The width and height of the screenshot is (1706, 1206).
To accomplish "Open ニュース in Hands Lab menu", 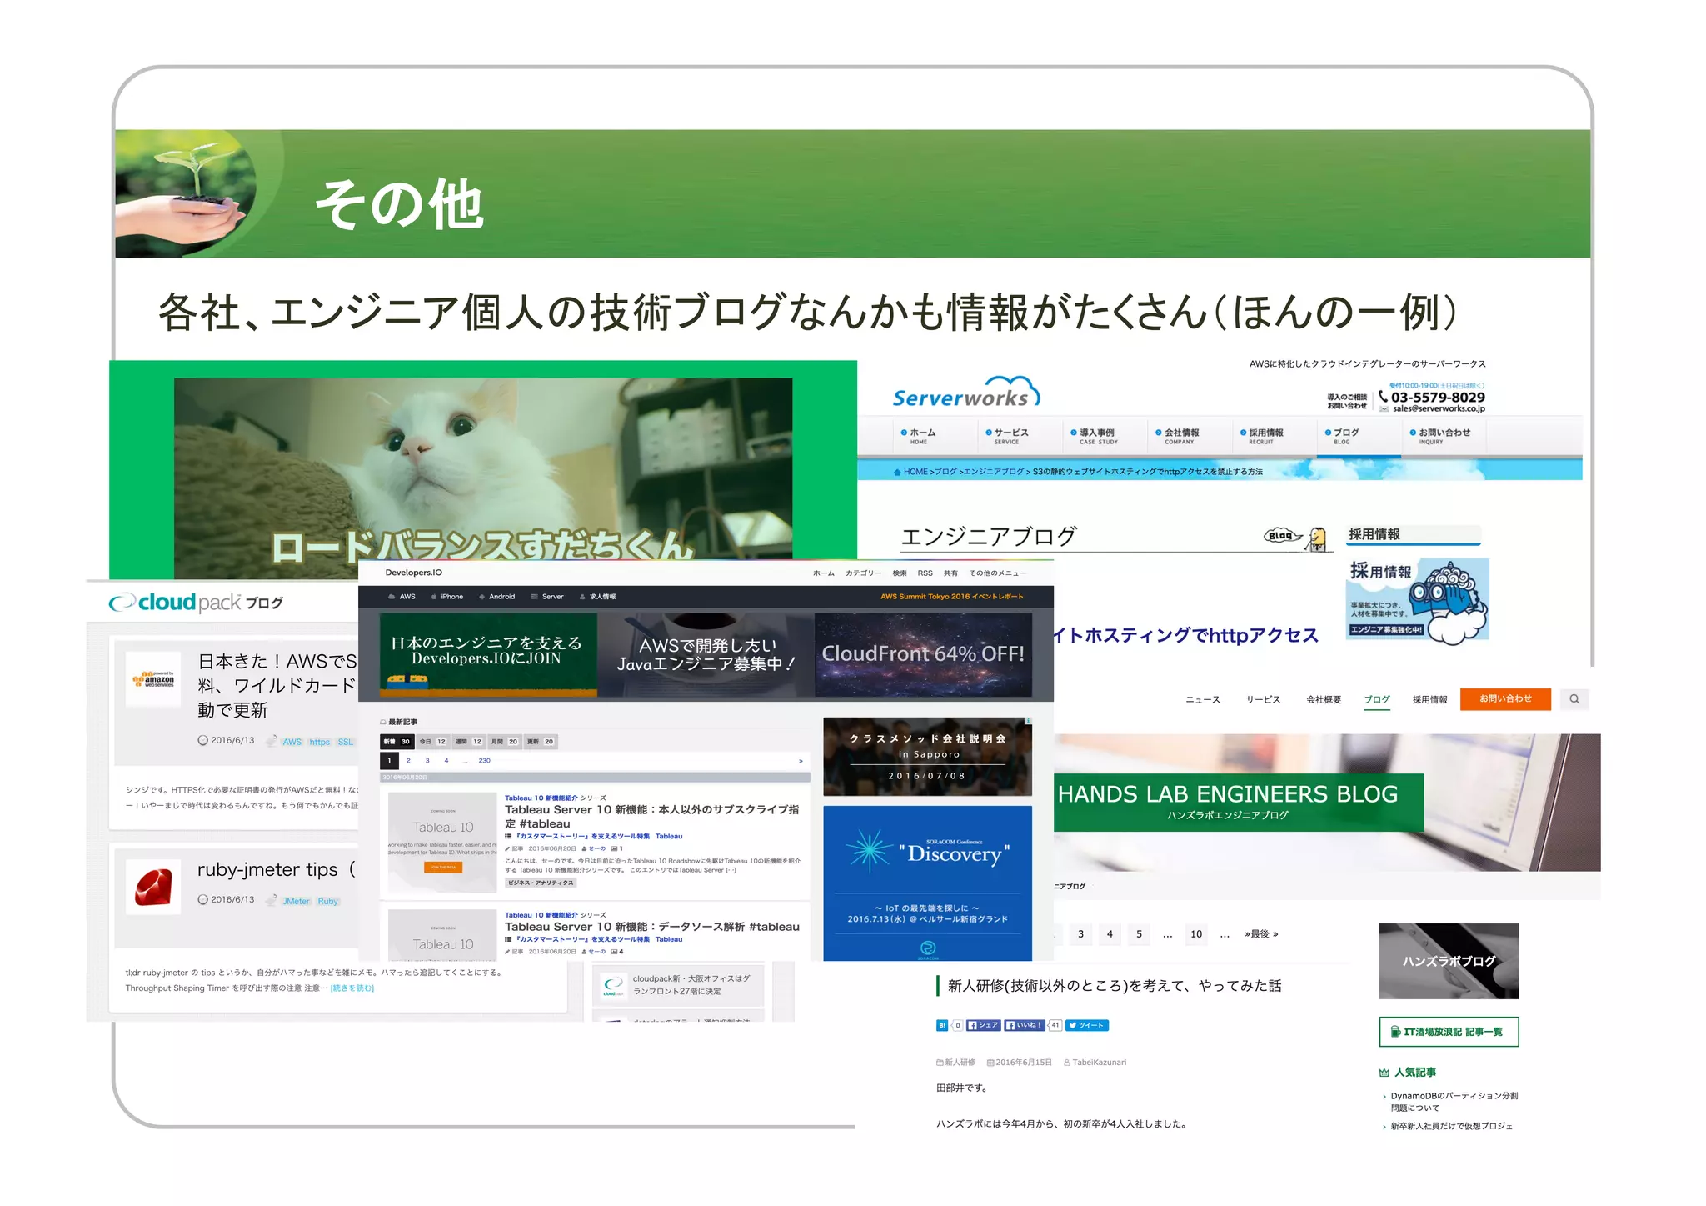I will [1202, 699].
